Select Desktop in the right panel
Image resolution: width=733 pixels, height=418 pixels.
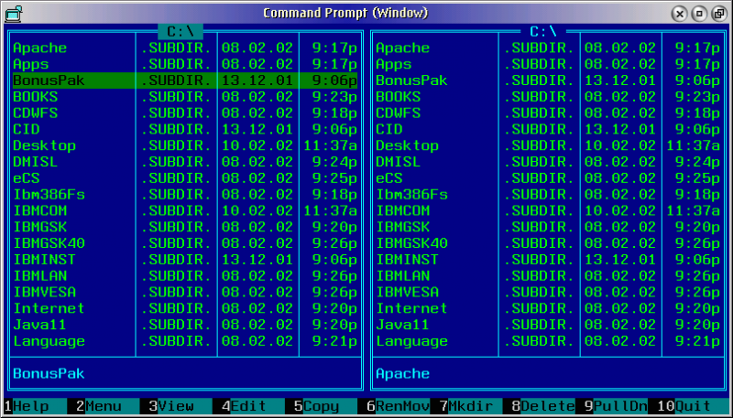407,145
